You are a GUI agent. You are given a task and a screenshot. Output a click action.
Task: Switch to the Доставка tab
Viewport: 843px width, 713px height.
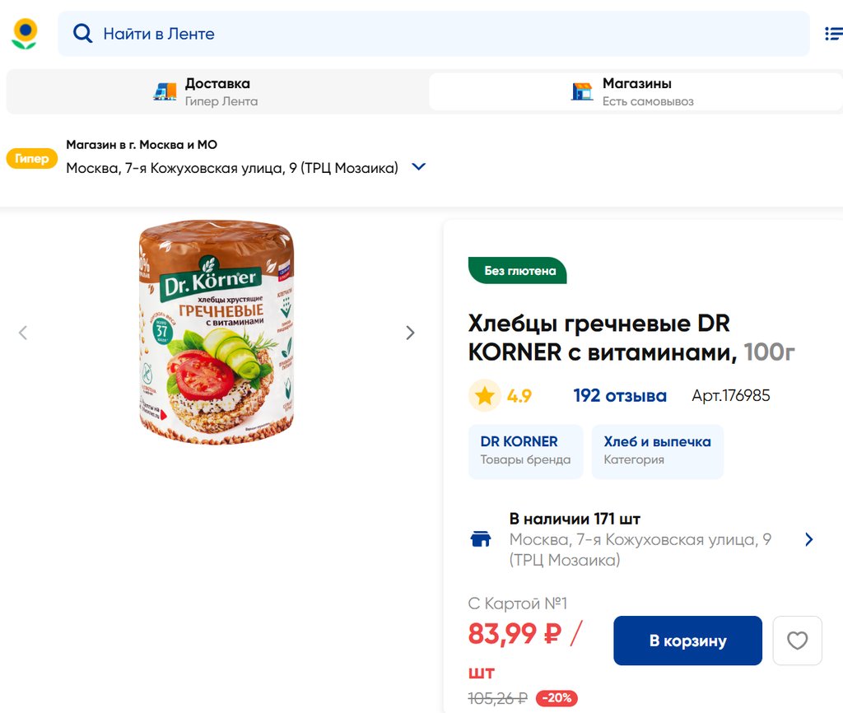[x=217, y=91]
